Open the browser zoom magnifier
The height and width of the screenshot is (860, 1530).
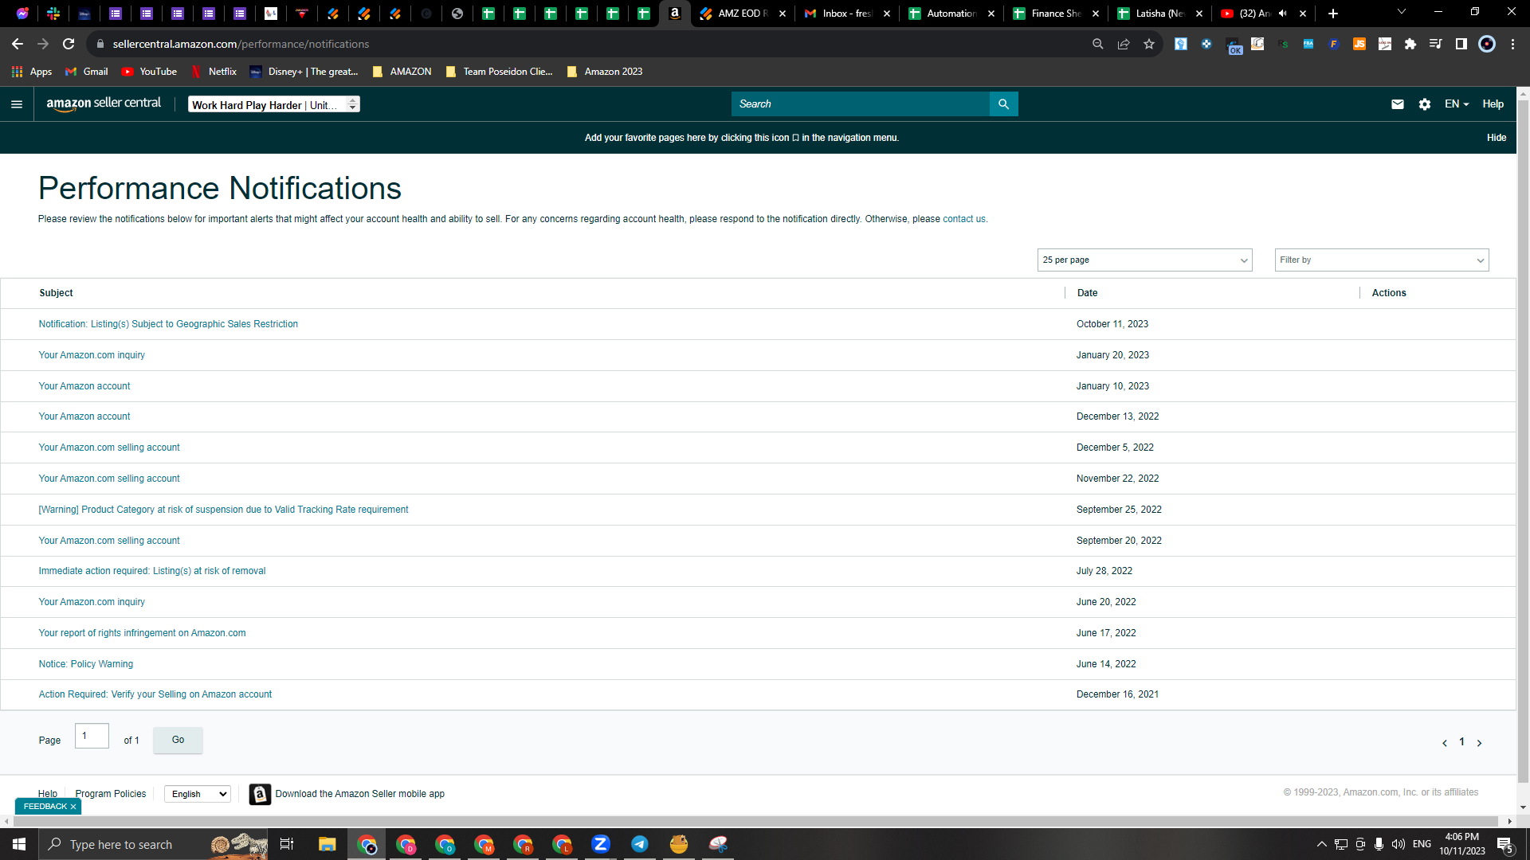click(x=1098, y=45)
